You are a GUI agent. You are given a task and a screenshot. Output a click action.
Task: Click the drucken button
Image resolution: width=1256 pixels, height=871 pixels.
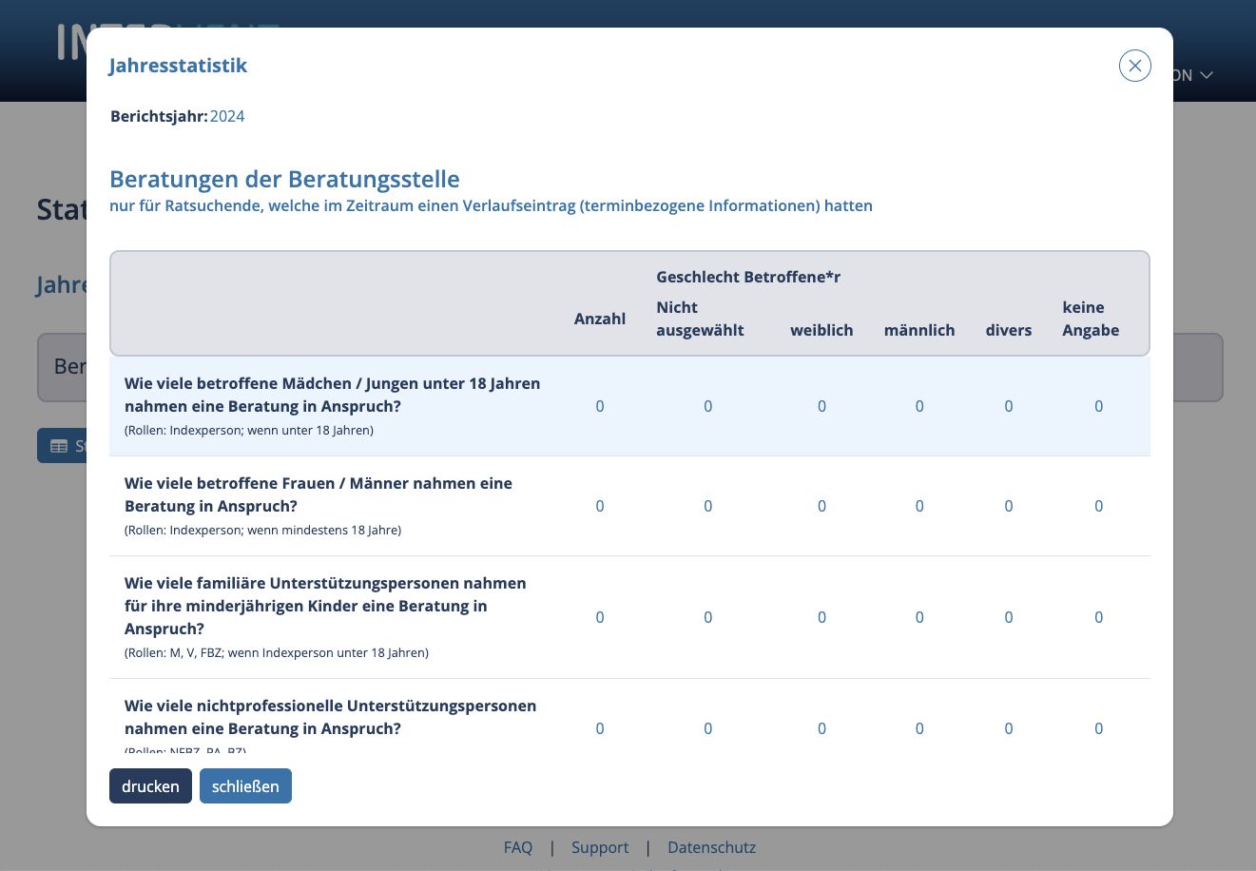[150, 786]
